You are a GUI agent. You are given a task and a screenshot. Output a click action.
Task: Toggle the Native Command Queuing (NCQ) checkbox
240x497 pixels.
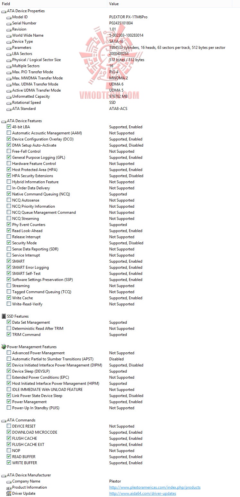9,194
